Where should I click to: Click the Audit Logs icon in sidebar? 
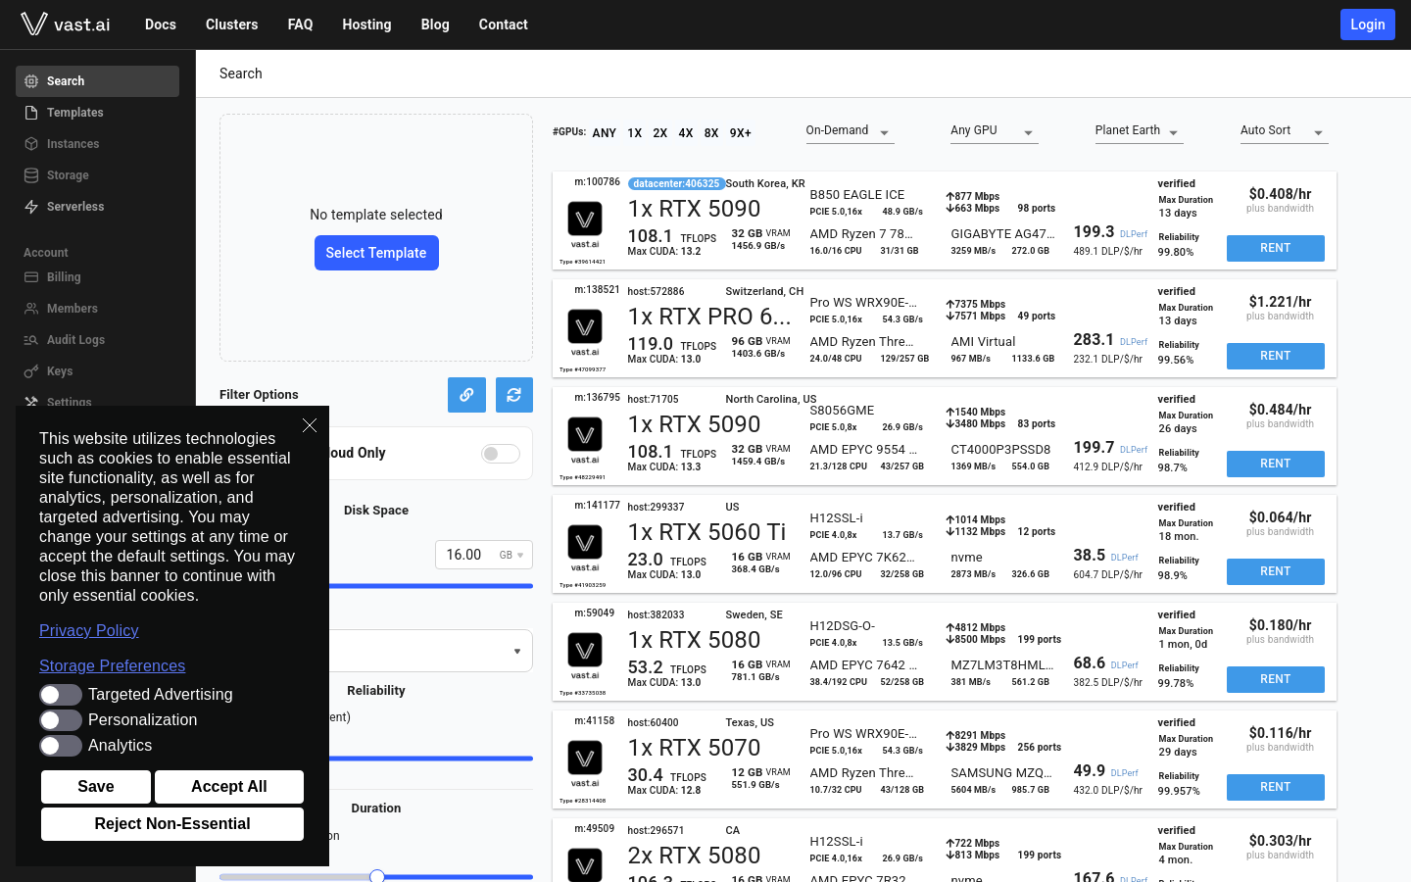(x=31, y=340)
